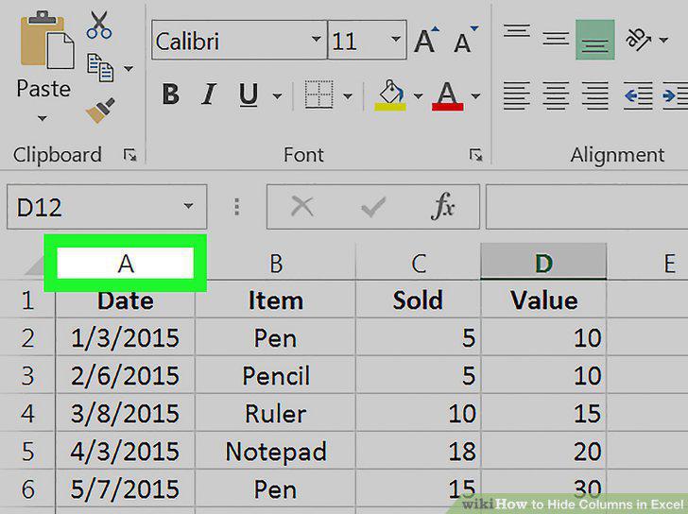Image resolution: width=688 pixels, height=514 pixels.
Task: Open Clipboard pane dialog launcher
Action: (129, 155)
